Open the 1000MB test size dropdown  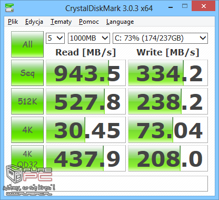point(89,38)
